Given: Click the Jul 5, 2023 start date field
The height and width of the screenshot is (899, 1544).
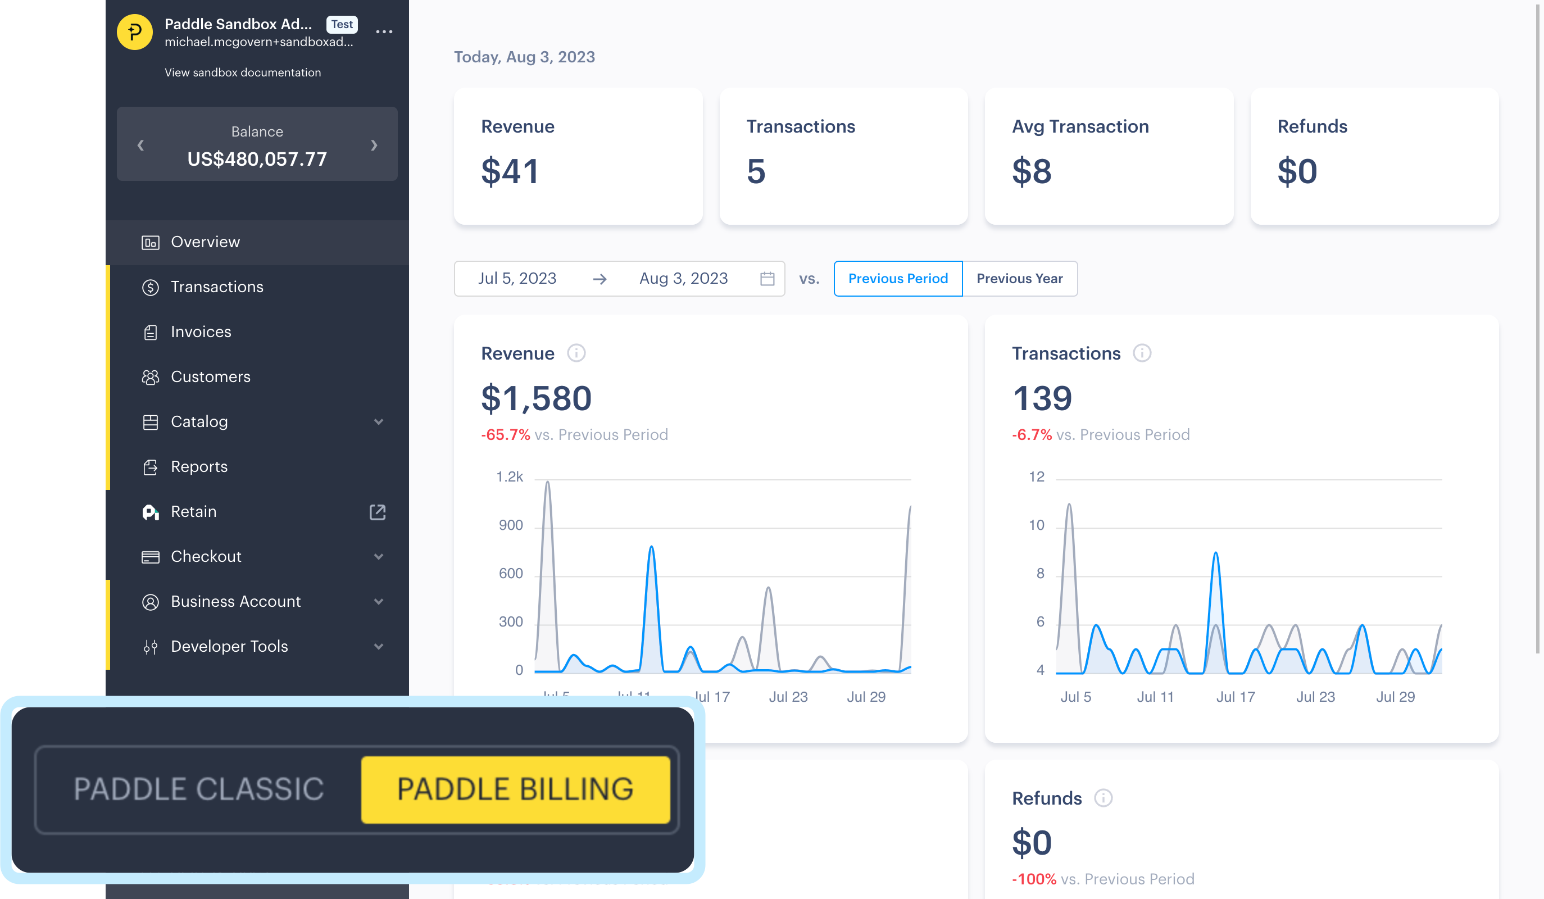Looking at the screenshot, I should click(517, 278).
